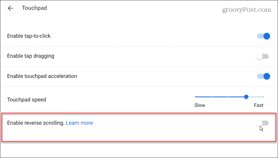
Task: Set speed slider to the fastest end
Action: tap(263, 97)
